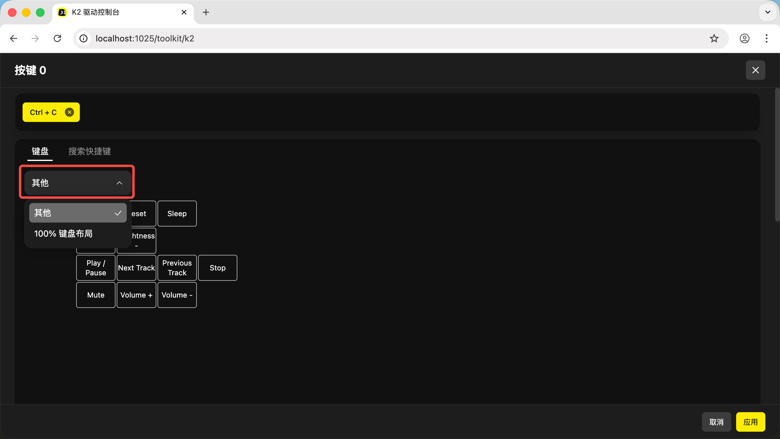Viewport: 780px width, 439px height.
Task: Collapse the 其他 dropdown selector
Action: coord(78,183)
